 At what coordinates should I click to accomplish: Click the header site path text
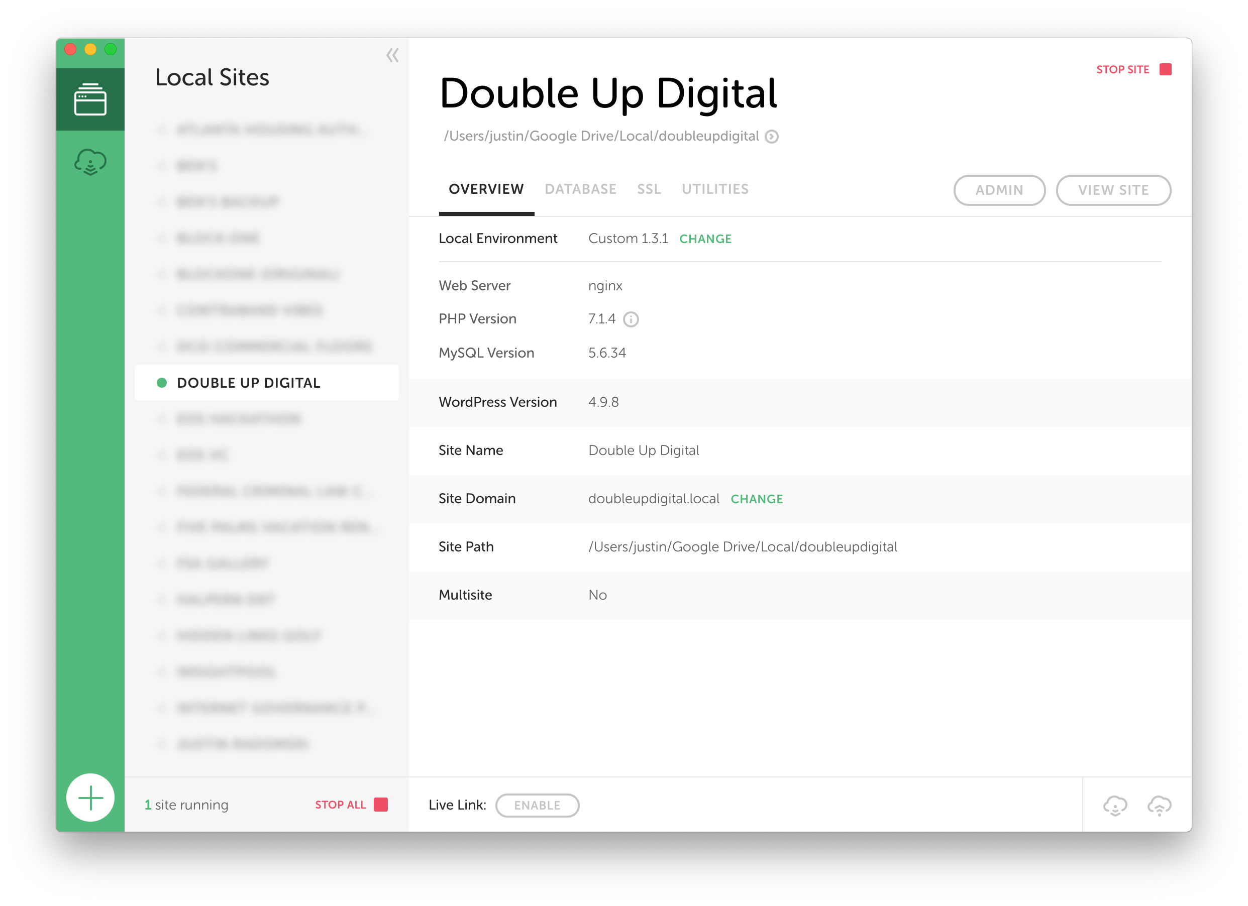601,136
